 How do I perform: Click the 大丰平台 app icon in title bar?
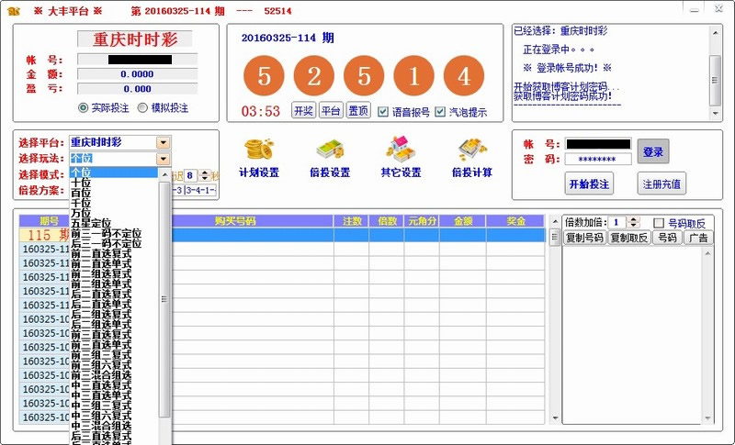click(14, 11)
